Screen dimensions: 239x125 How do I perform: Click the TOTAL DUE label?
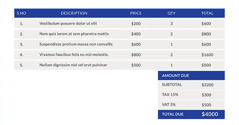coord(173,114)
